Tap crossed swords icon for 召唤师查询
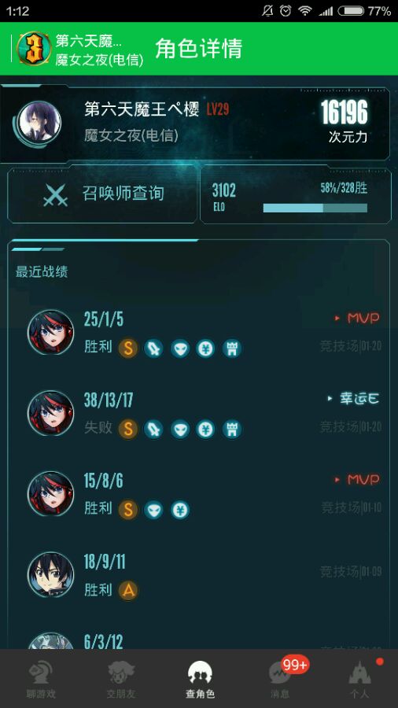The width and height of the screenshot is (398, 708). (56, 196)
